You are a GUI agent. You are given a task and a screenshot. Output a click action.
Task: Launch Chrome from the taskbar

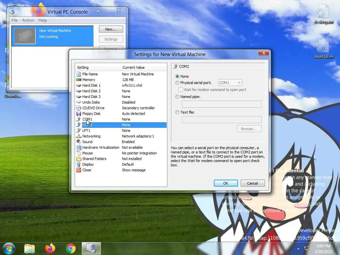pos(71,249)
